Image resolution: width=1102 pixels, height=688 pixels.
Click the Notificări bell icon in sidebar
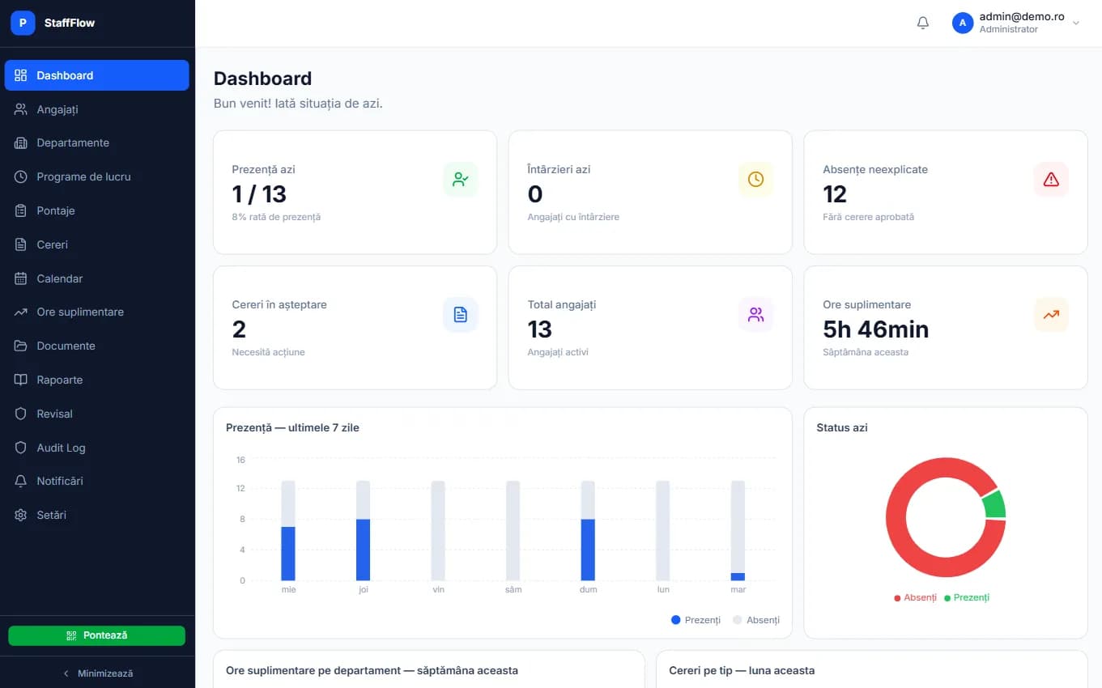coord(21,481)
